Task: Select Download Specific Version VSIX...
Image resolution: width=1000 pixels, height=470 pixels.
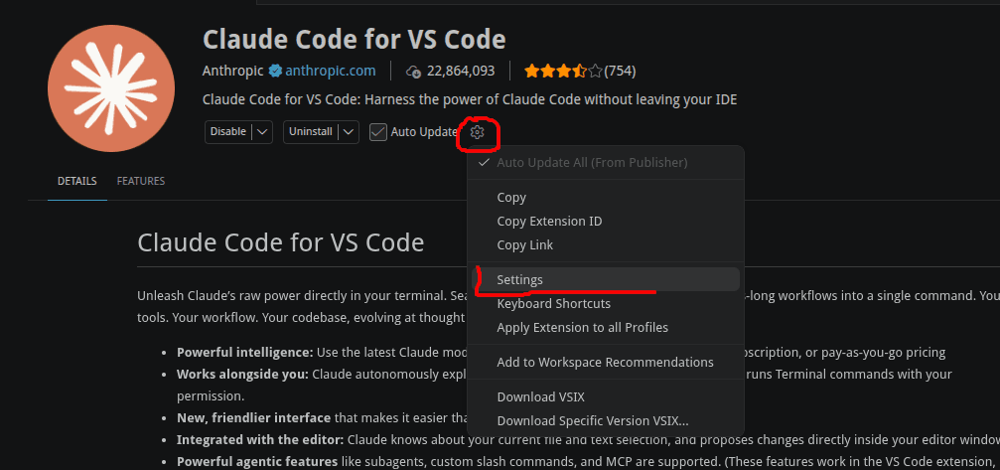Action: [606, 421]
